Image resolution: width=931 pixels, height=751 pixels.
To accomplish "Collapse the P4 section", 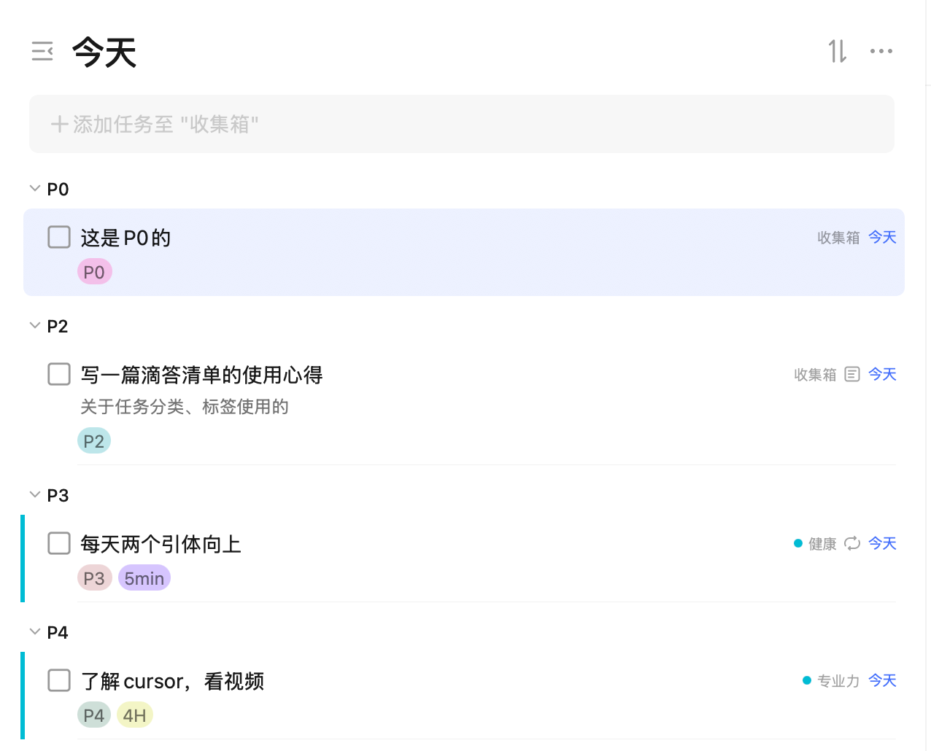I will (34, 631).
